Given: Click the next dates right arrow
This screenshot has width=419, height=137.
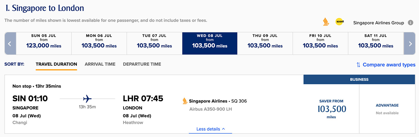Looking at the screenshot, I should [410, 43].
